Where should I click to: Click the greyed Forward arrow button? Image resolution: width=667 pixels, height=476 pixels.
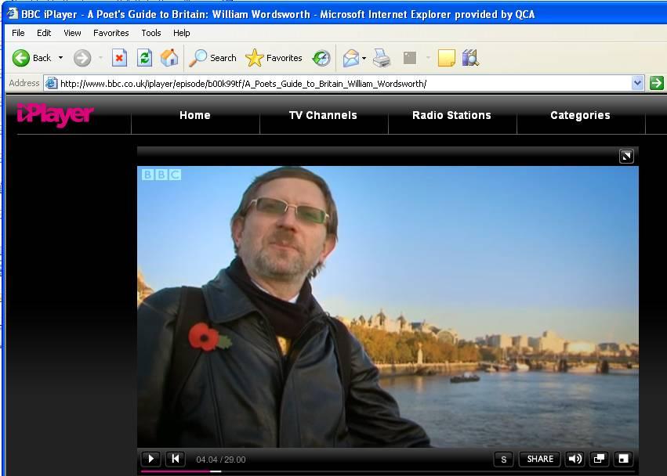[82, 58]
